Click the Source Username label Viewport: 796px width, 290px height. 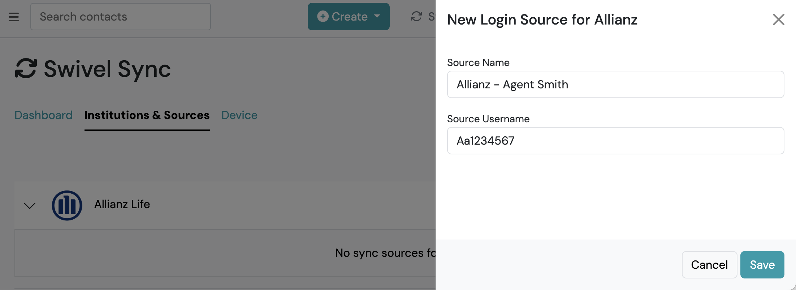tap(488, 119)
